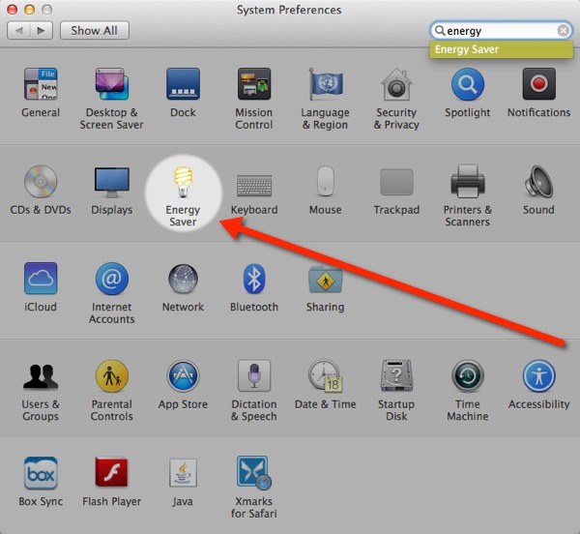The height and width of the screenshot is (534, 580).
Task: Minimize the System Preferences window
Action: tap(30, 10)
